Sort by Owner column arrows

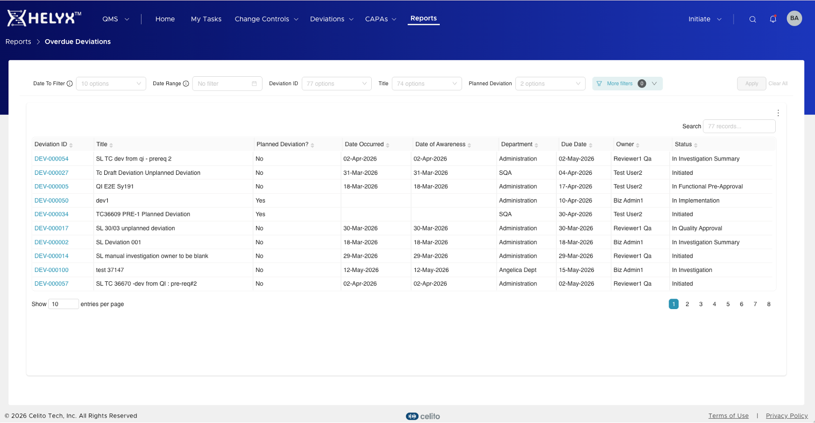pyautogui.click(x=637, y=145)
